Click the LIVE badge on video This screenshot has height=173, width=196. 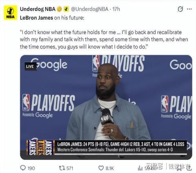tap(31, 66)
